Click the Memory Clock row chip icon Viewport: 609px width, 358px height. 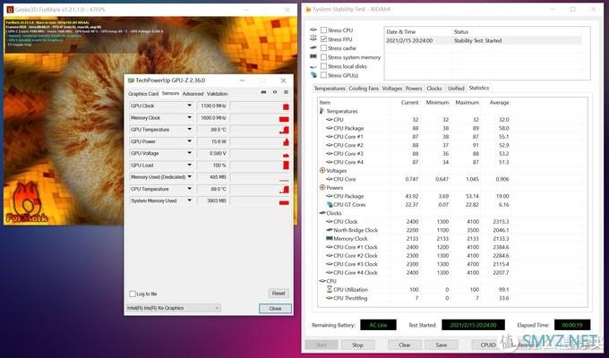[330, 238]
